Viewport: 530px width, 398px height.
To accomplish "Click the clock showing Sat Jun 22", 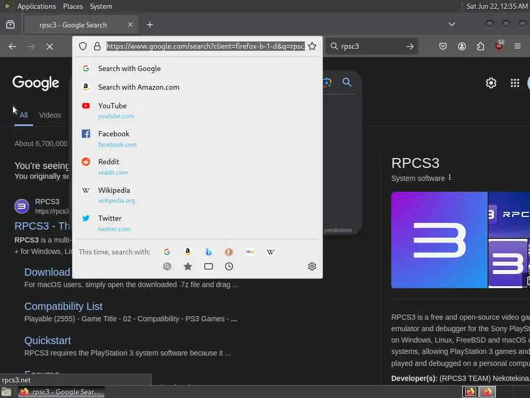I will tap(496, 6).
